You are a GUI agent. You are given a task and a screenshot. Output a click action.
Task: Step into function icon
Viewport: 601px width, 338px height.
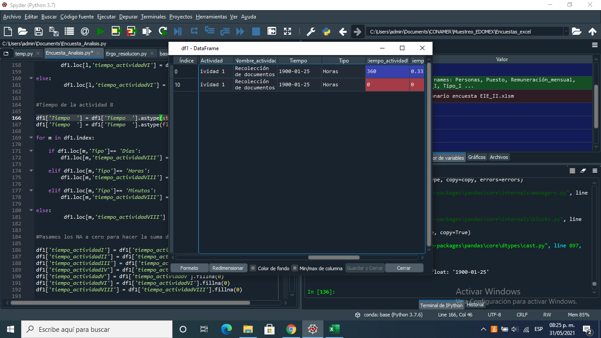209,31
